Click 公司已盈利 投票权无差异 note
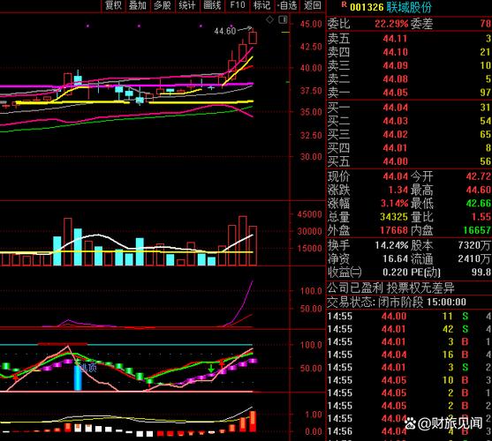The image size is (492, 441). 390,288
